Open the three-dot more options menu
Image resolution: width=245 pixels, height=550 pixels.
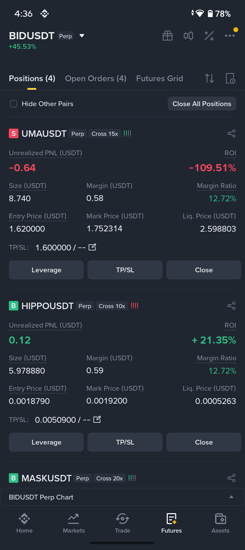coord(230,35)
